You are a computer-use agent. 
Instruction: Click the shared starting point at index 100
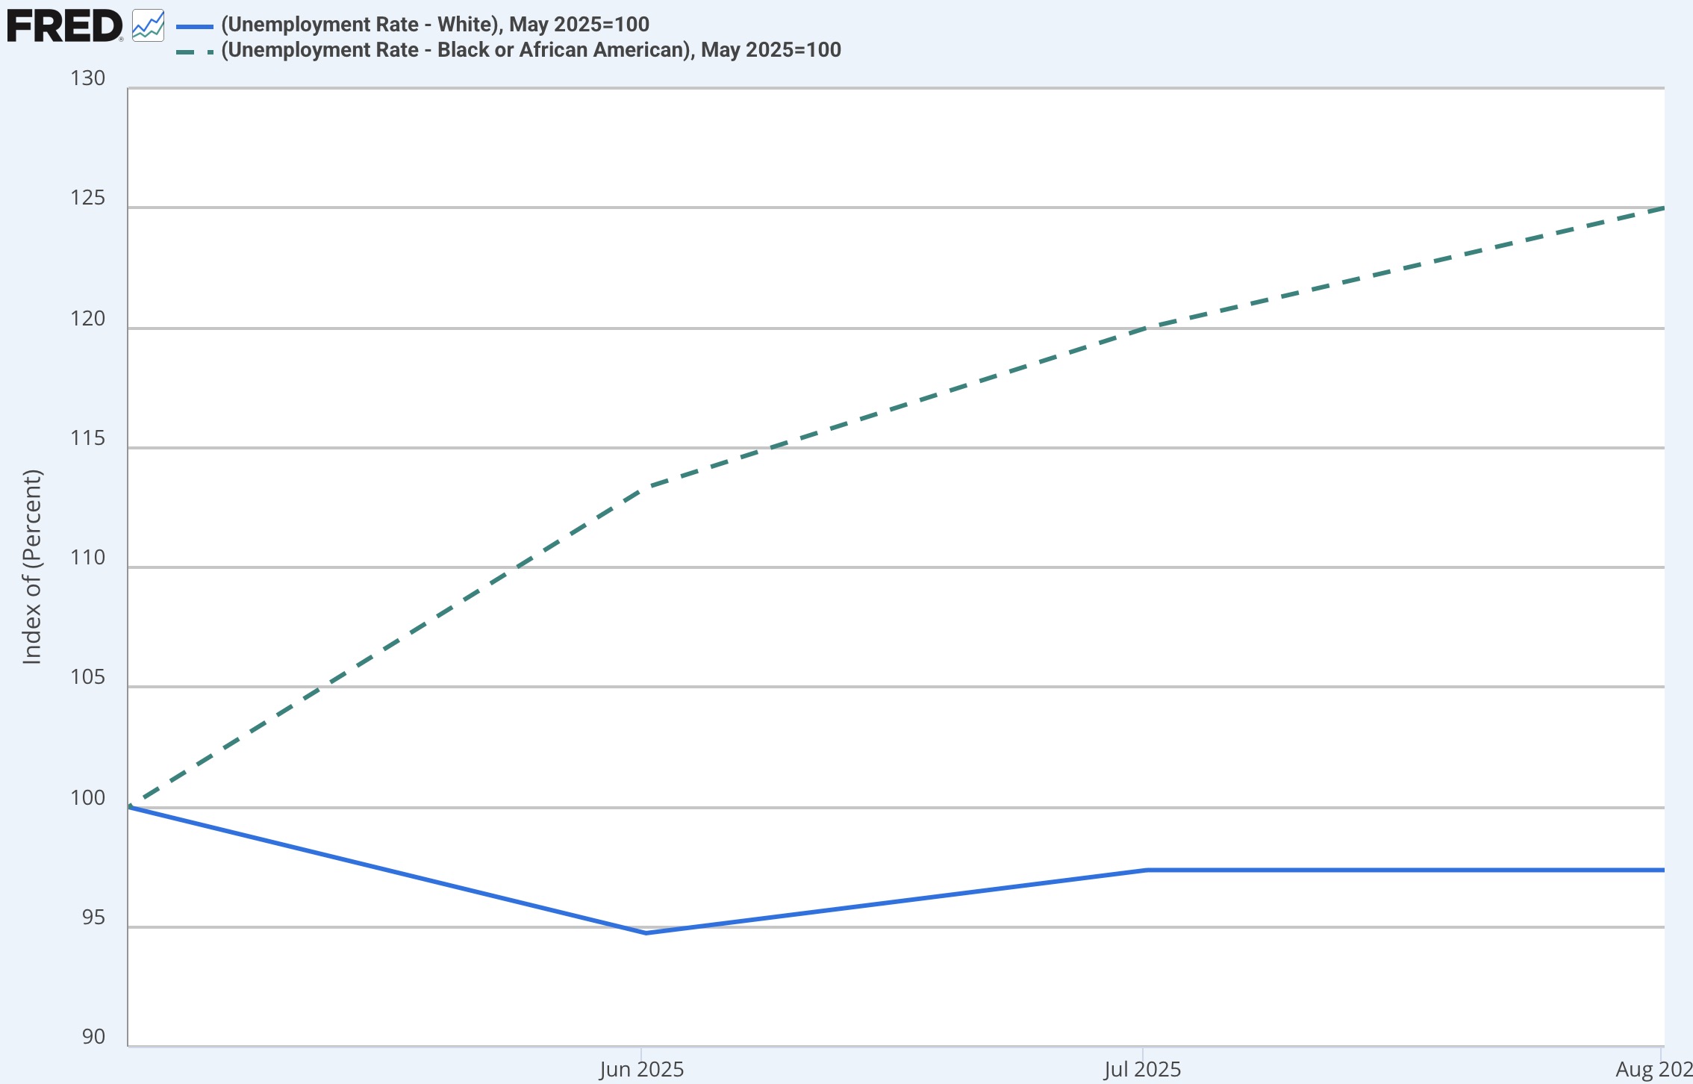click(x=130, y=807)
